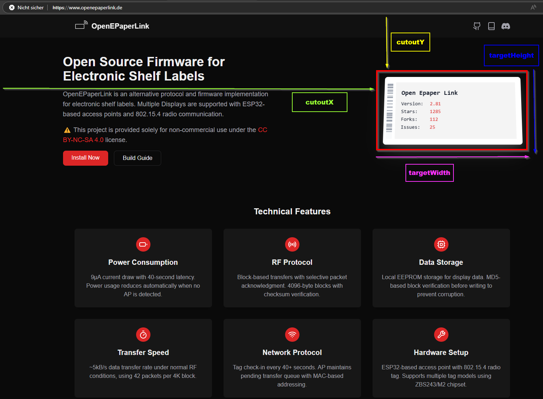Click the 'RF Protocol' card title
This screenshot has width=543, height=399.
(x=292, y=262)
